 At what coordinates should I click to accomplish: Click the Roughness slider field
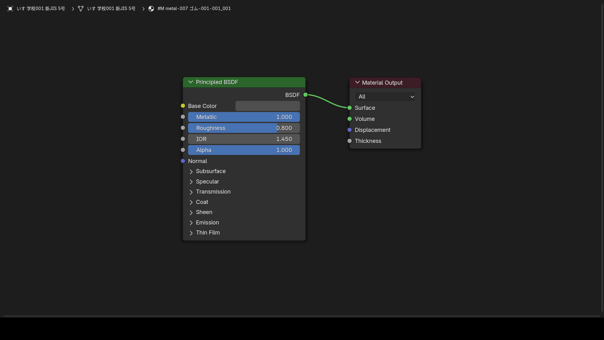(244, 128)
